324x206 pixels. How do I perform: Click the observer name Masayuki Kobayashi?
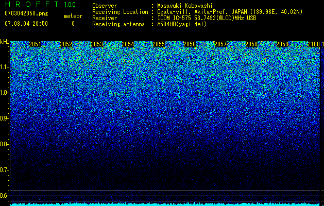tap(185, 6)
